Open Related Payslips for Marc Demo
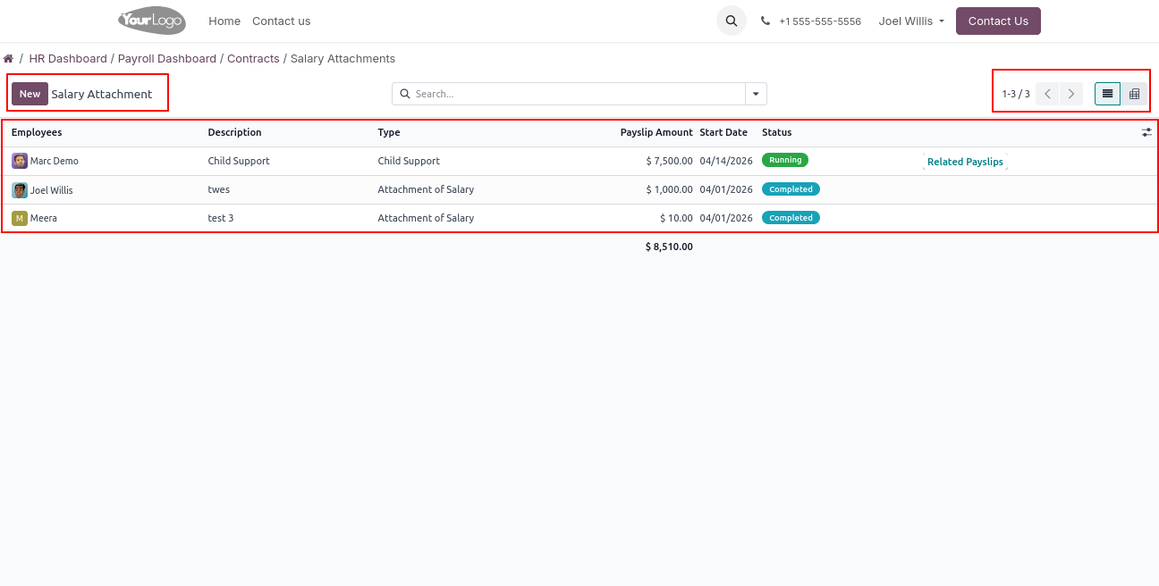The width and height of the screenshot is (1159, 586). pyautogui.click(x=965, y=162)
